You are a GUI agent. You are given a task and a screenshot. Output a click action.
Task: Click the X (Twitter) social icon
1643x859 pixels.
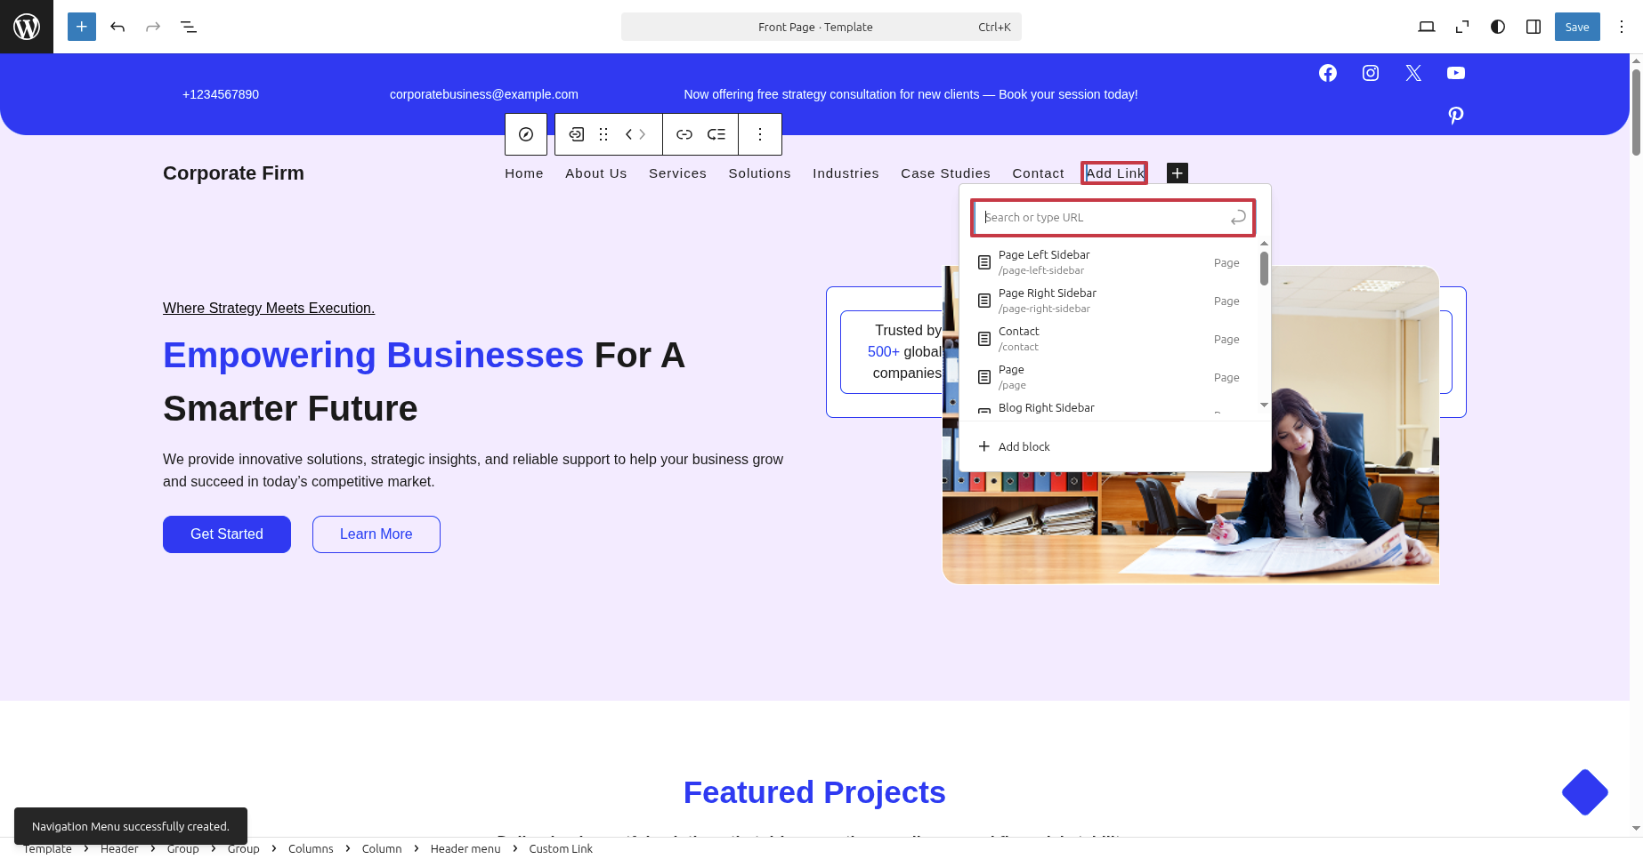(1413, 73)
